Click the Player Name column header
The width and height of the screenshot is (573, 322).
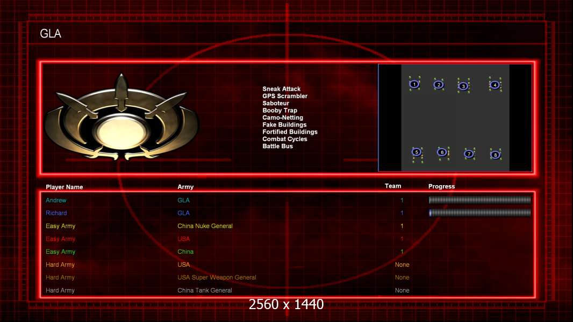[65, 187]
